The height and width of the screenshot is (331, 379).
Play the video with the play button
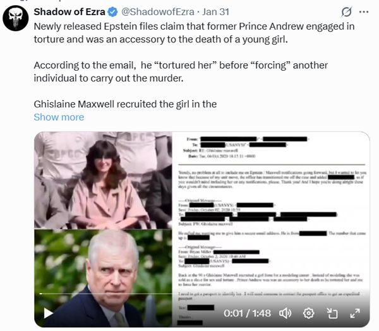49,313
